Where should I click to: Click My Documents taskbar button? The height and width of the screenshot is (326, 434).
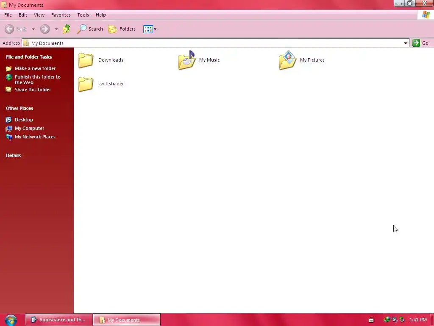[126, 320]
